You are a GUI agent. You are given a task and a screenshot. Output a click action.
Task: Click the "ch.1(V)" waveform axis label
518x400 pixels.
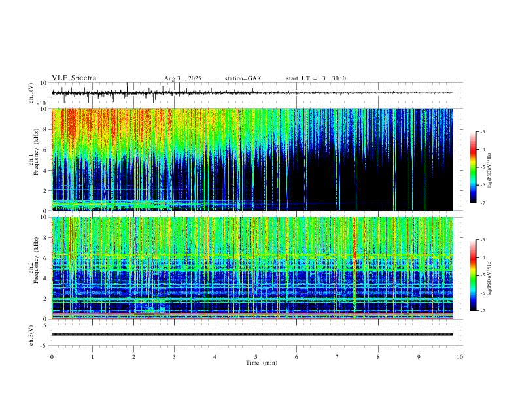point(31,93)
